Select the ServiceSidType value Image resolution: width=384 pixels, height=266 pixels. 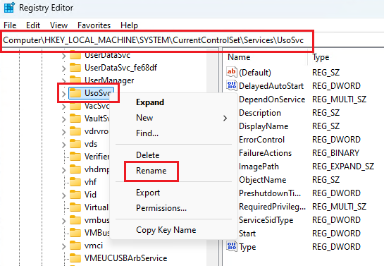[x=266, y=220]
